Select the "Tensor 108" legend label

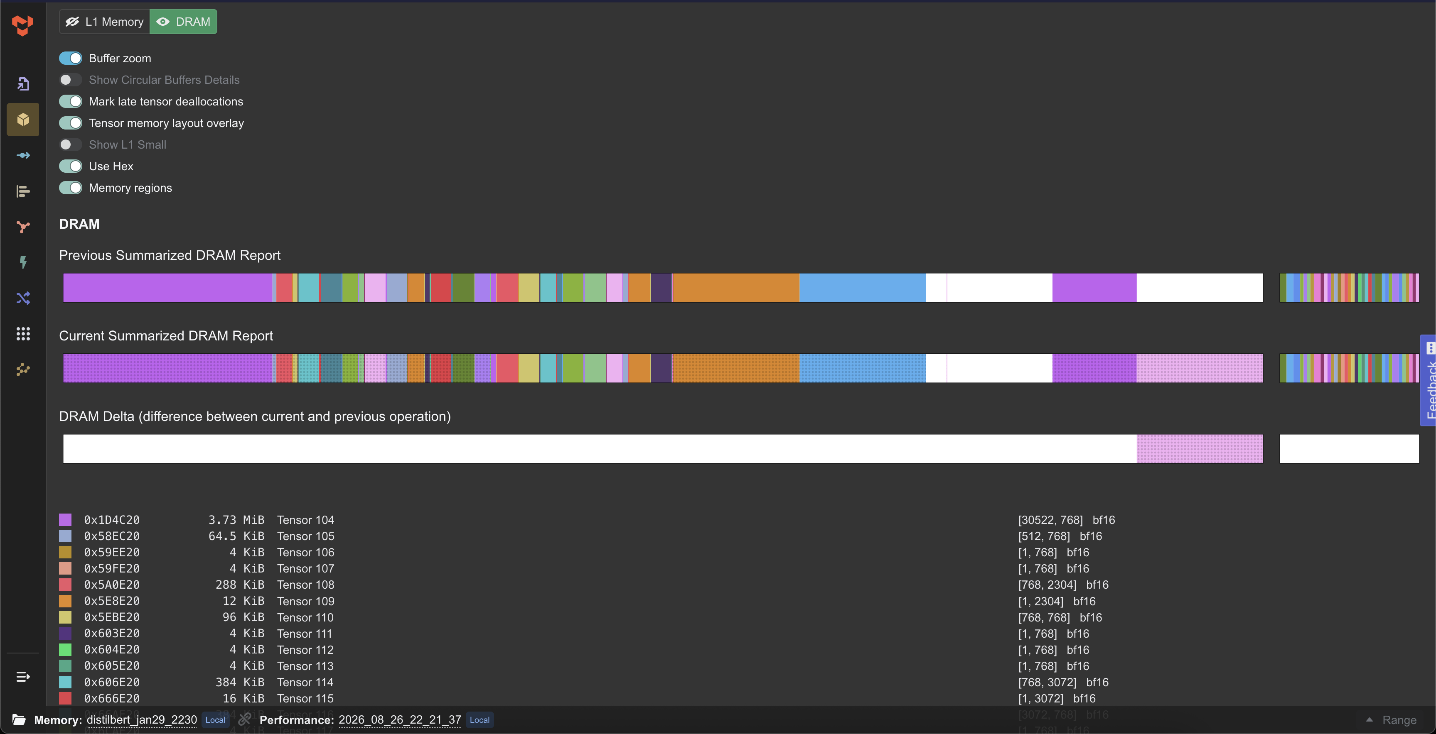(305, 585)
